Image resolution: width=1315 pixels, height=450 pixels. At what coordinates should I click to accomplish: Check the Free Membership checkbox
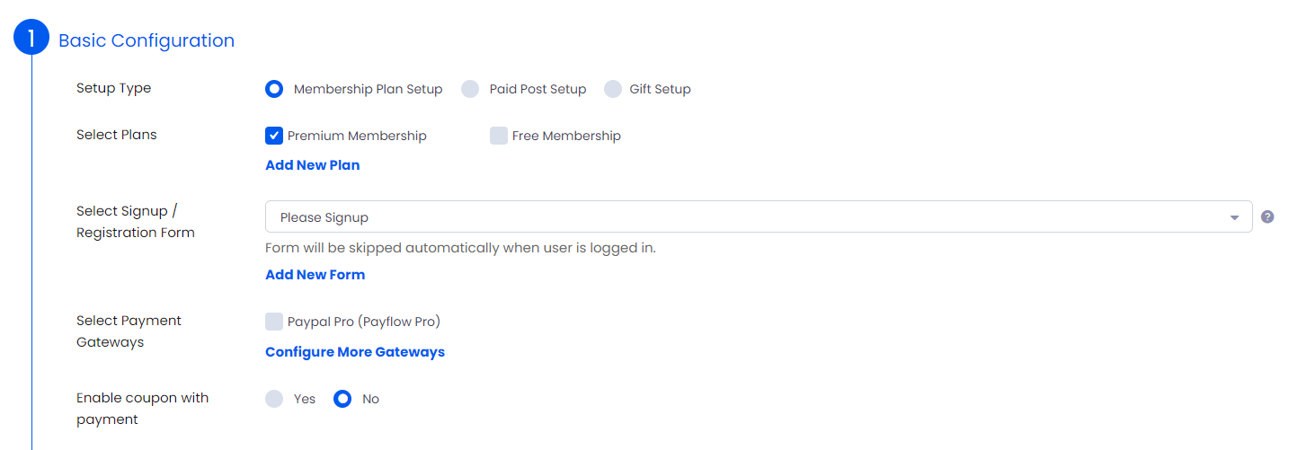point(499,136)
